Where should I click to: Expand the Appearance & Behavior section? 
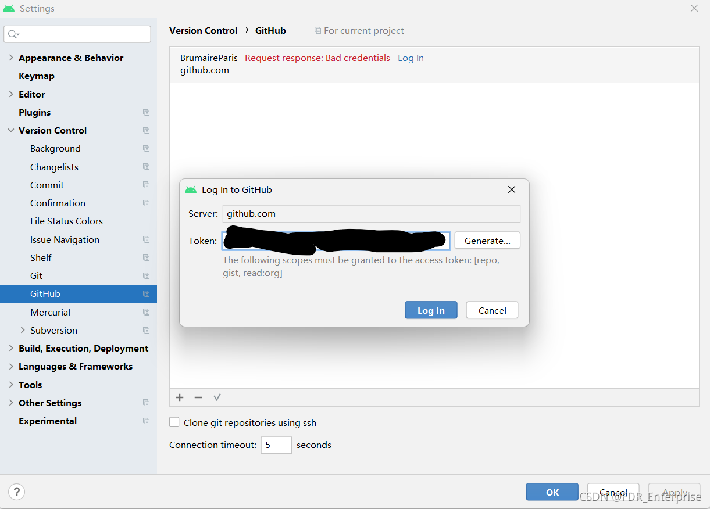(x=10, y=58)
